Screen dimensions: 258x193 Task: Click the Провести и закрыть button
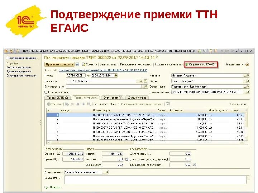point(59,64)
